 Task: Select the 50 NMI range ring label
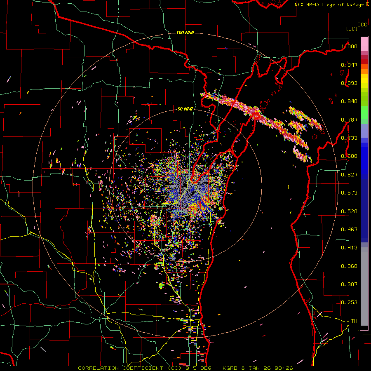point(185,109)
